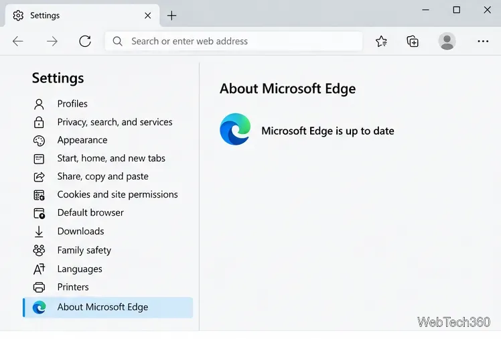
Task: Click the Family safety icon
Action: pos(39,250)
